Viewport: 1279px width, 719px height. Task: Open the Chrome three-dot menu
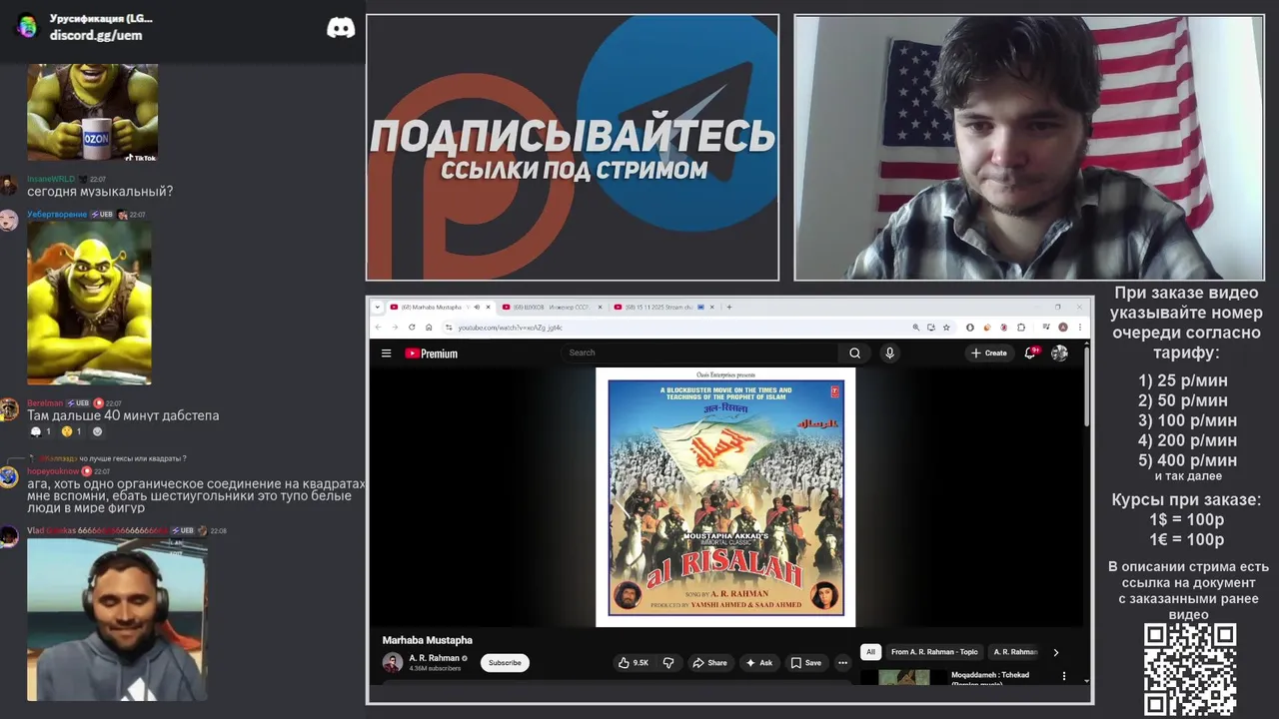pyautogui.click(x=1080, y=328)
